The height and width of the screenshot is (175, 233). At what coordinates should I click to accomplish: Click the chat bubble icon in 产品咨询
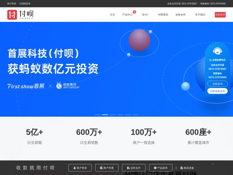point(155,168)
